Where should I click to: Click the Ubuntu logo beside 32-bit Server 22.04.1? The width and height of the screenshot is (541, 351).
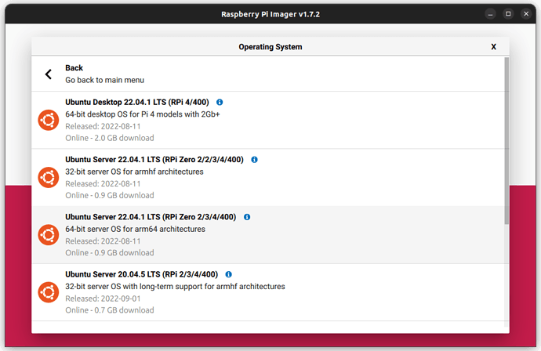(49, 177)
